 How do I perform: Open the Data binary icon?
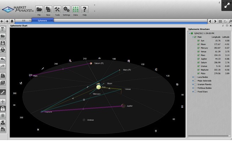[x=75, y=10]
